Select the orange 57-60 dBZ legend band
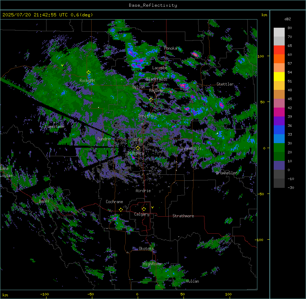 pyautogui.click(x=279, y=59)
